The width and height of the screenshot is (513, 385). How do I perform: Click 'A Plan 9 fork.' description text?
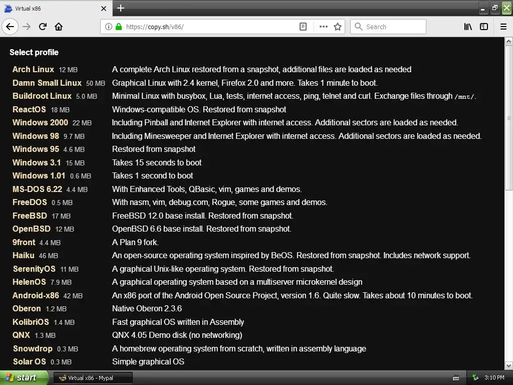135,242
